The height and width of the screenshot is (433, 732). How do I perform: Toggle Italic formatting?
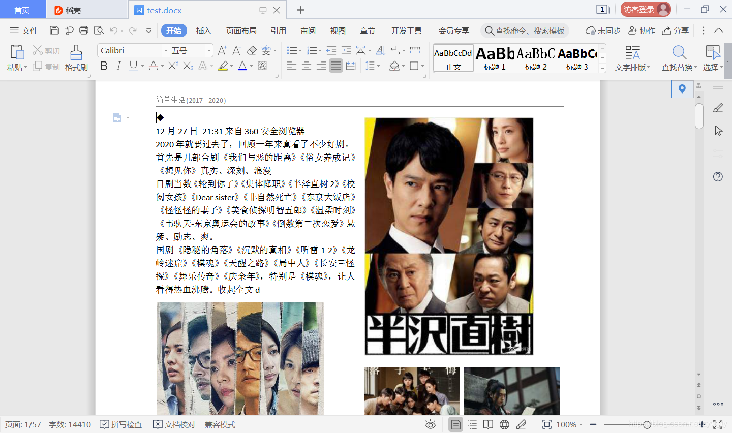118,66
